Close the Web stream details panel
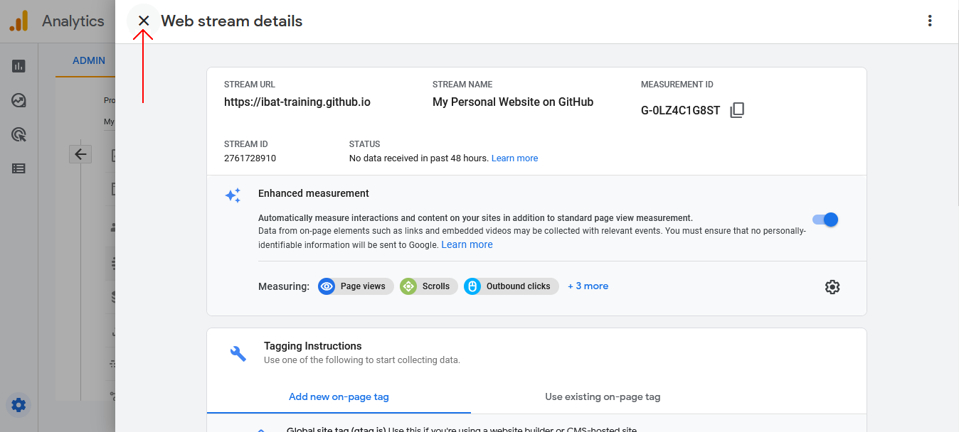Image resolution: width=959 pixels, height=432 pixels. point(144,21)
